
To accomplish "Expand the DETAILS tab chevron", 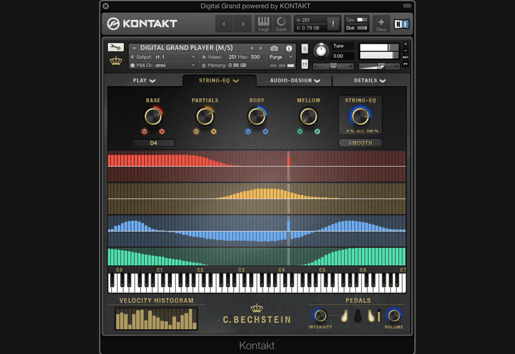I will tap(382, 81).
